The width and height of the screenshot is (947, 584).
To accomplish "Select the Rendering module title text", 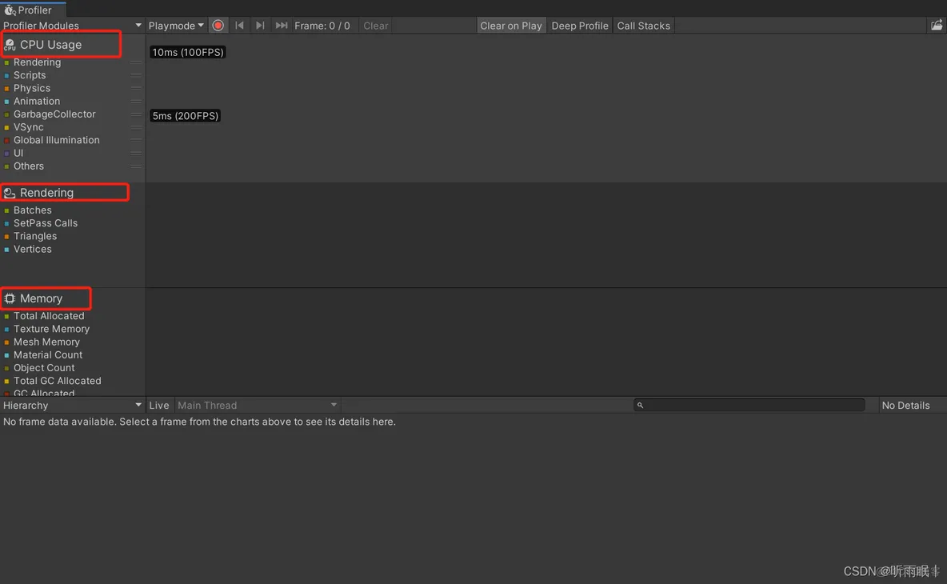I will click(x=46, y=193).
